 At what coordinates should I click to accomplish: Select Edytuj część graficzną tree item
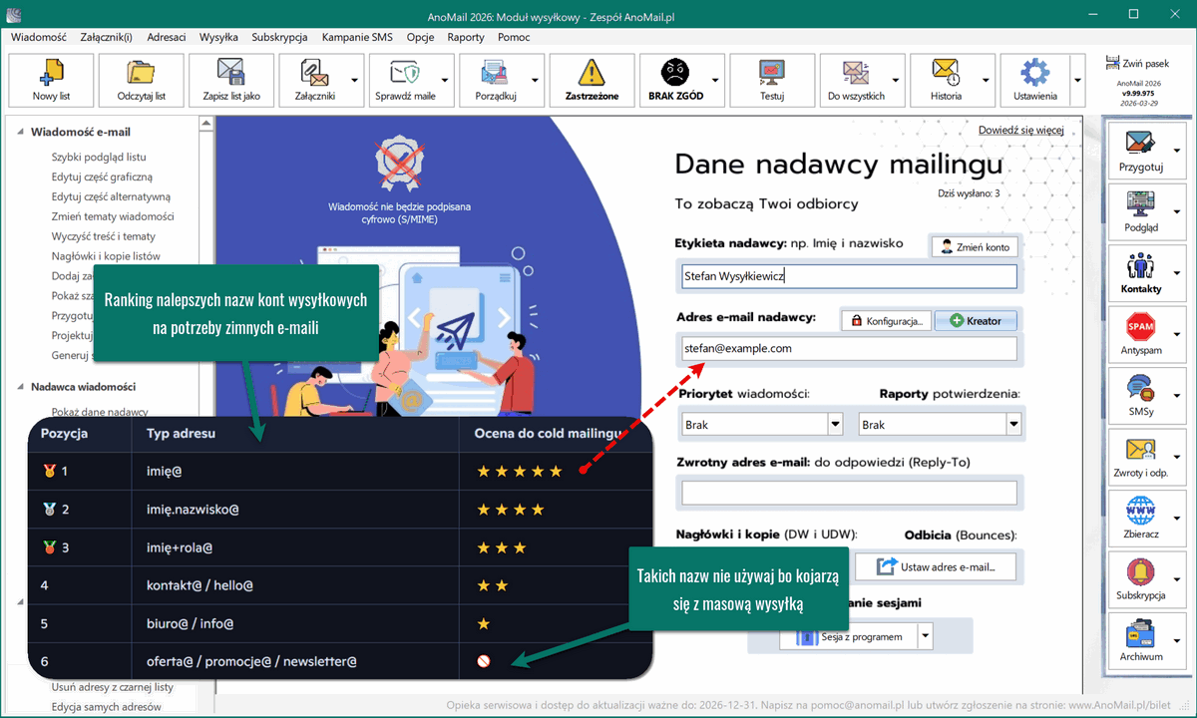[x=102, y=177]
